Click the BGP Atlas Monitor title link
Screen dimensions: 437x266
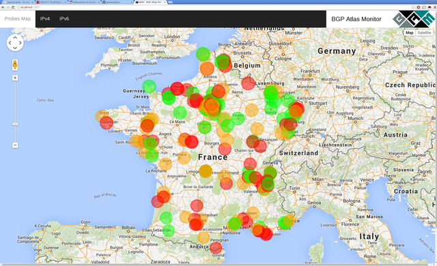356,19
